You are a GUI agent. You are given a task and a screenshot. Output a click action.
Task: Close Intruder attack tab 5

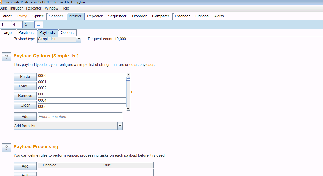[30, 25]
